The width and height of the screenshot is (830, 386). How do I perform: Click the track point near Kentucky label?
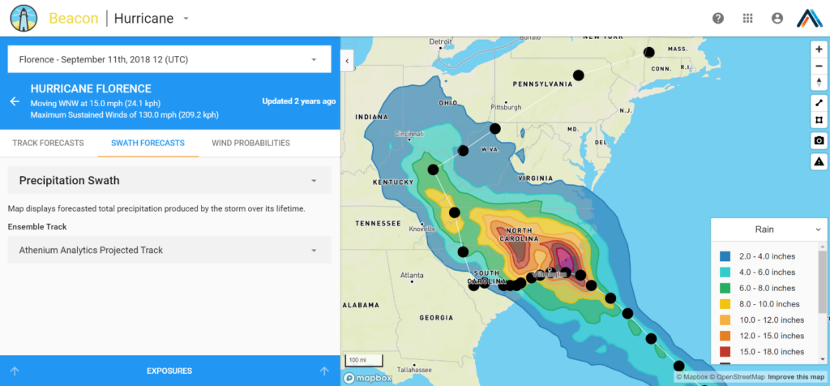[433, 170]
